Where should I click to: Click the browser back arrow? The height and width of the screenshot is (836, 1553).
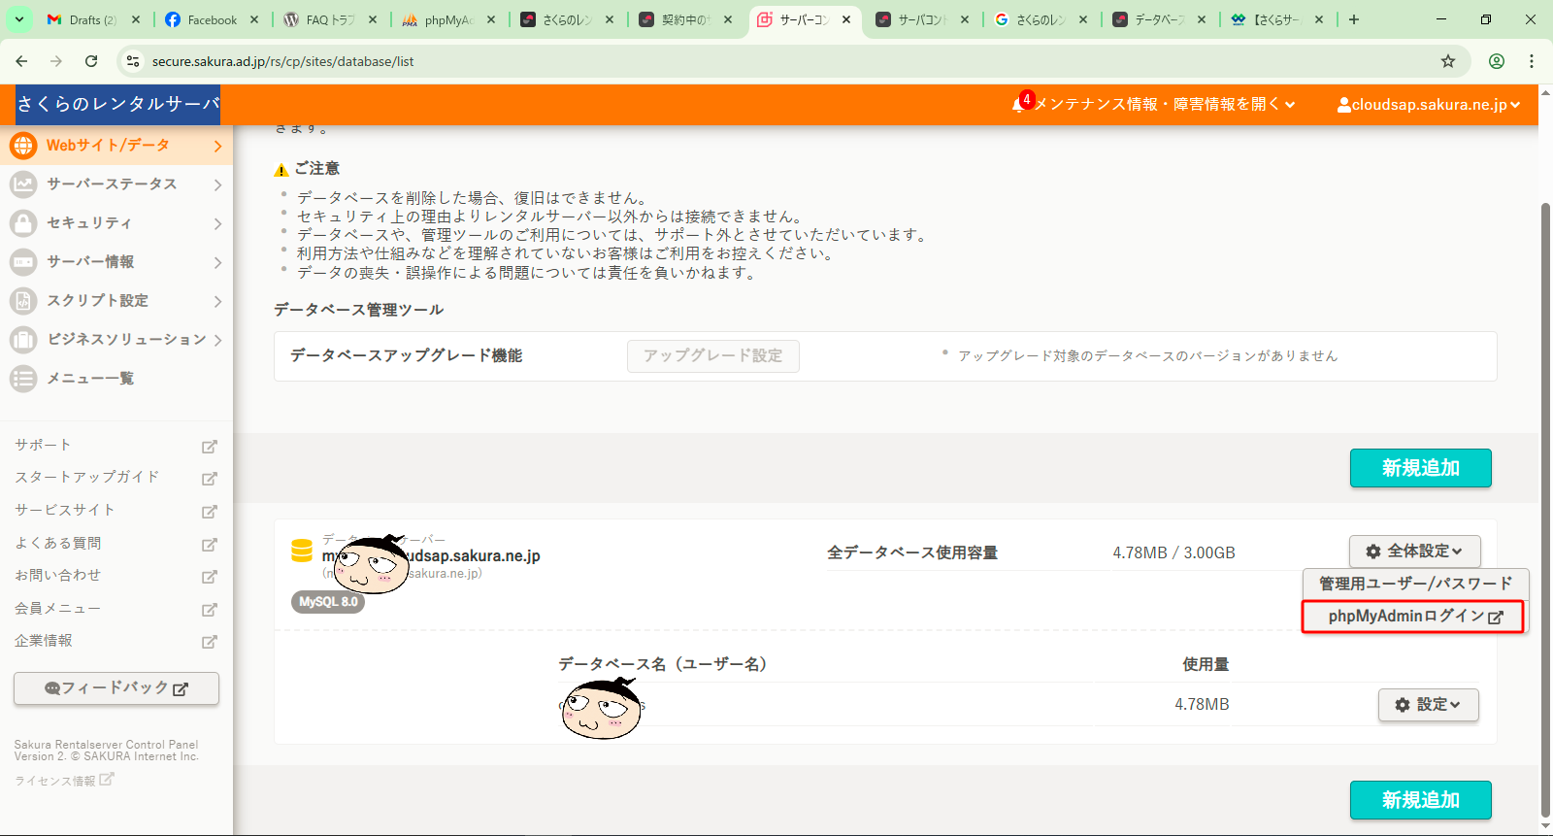(21, 61)
